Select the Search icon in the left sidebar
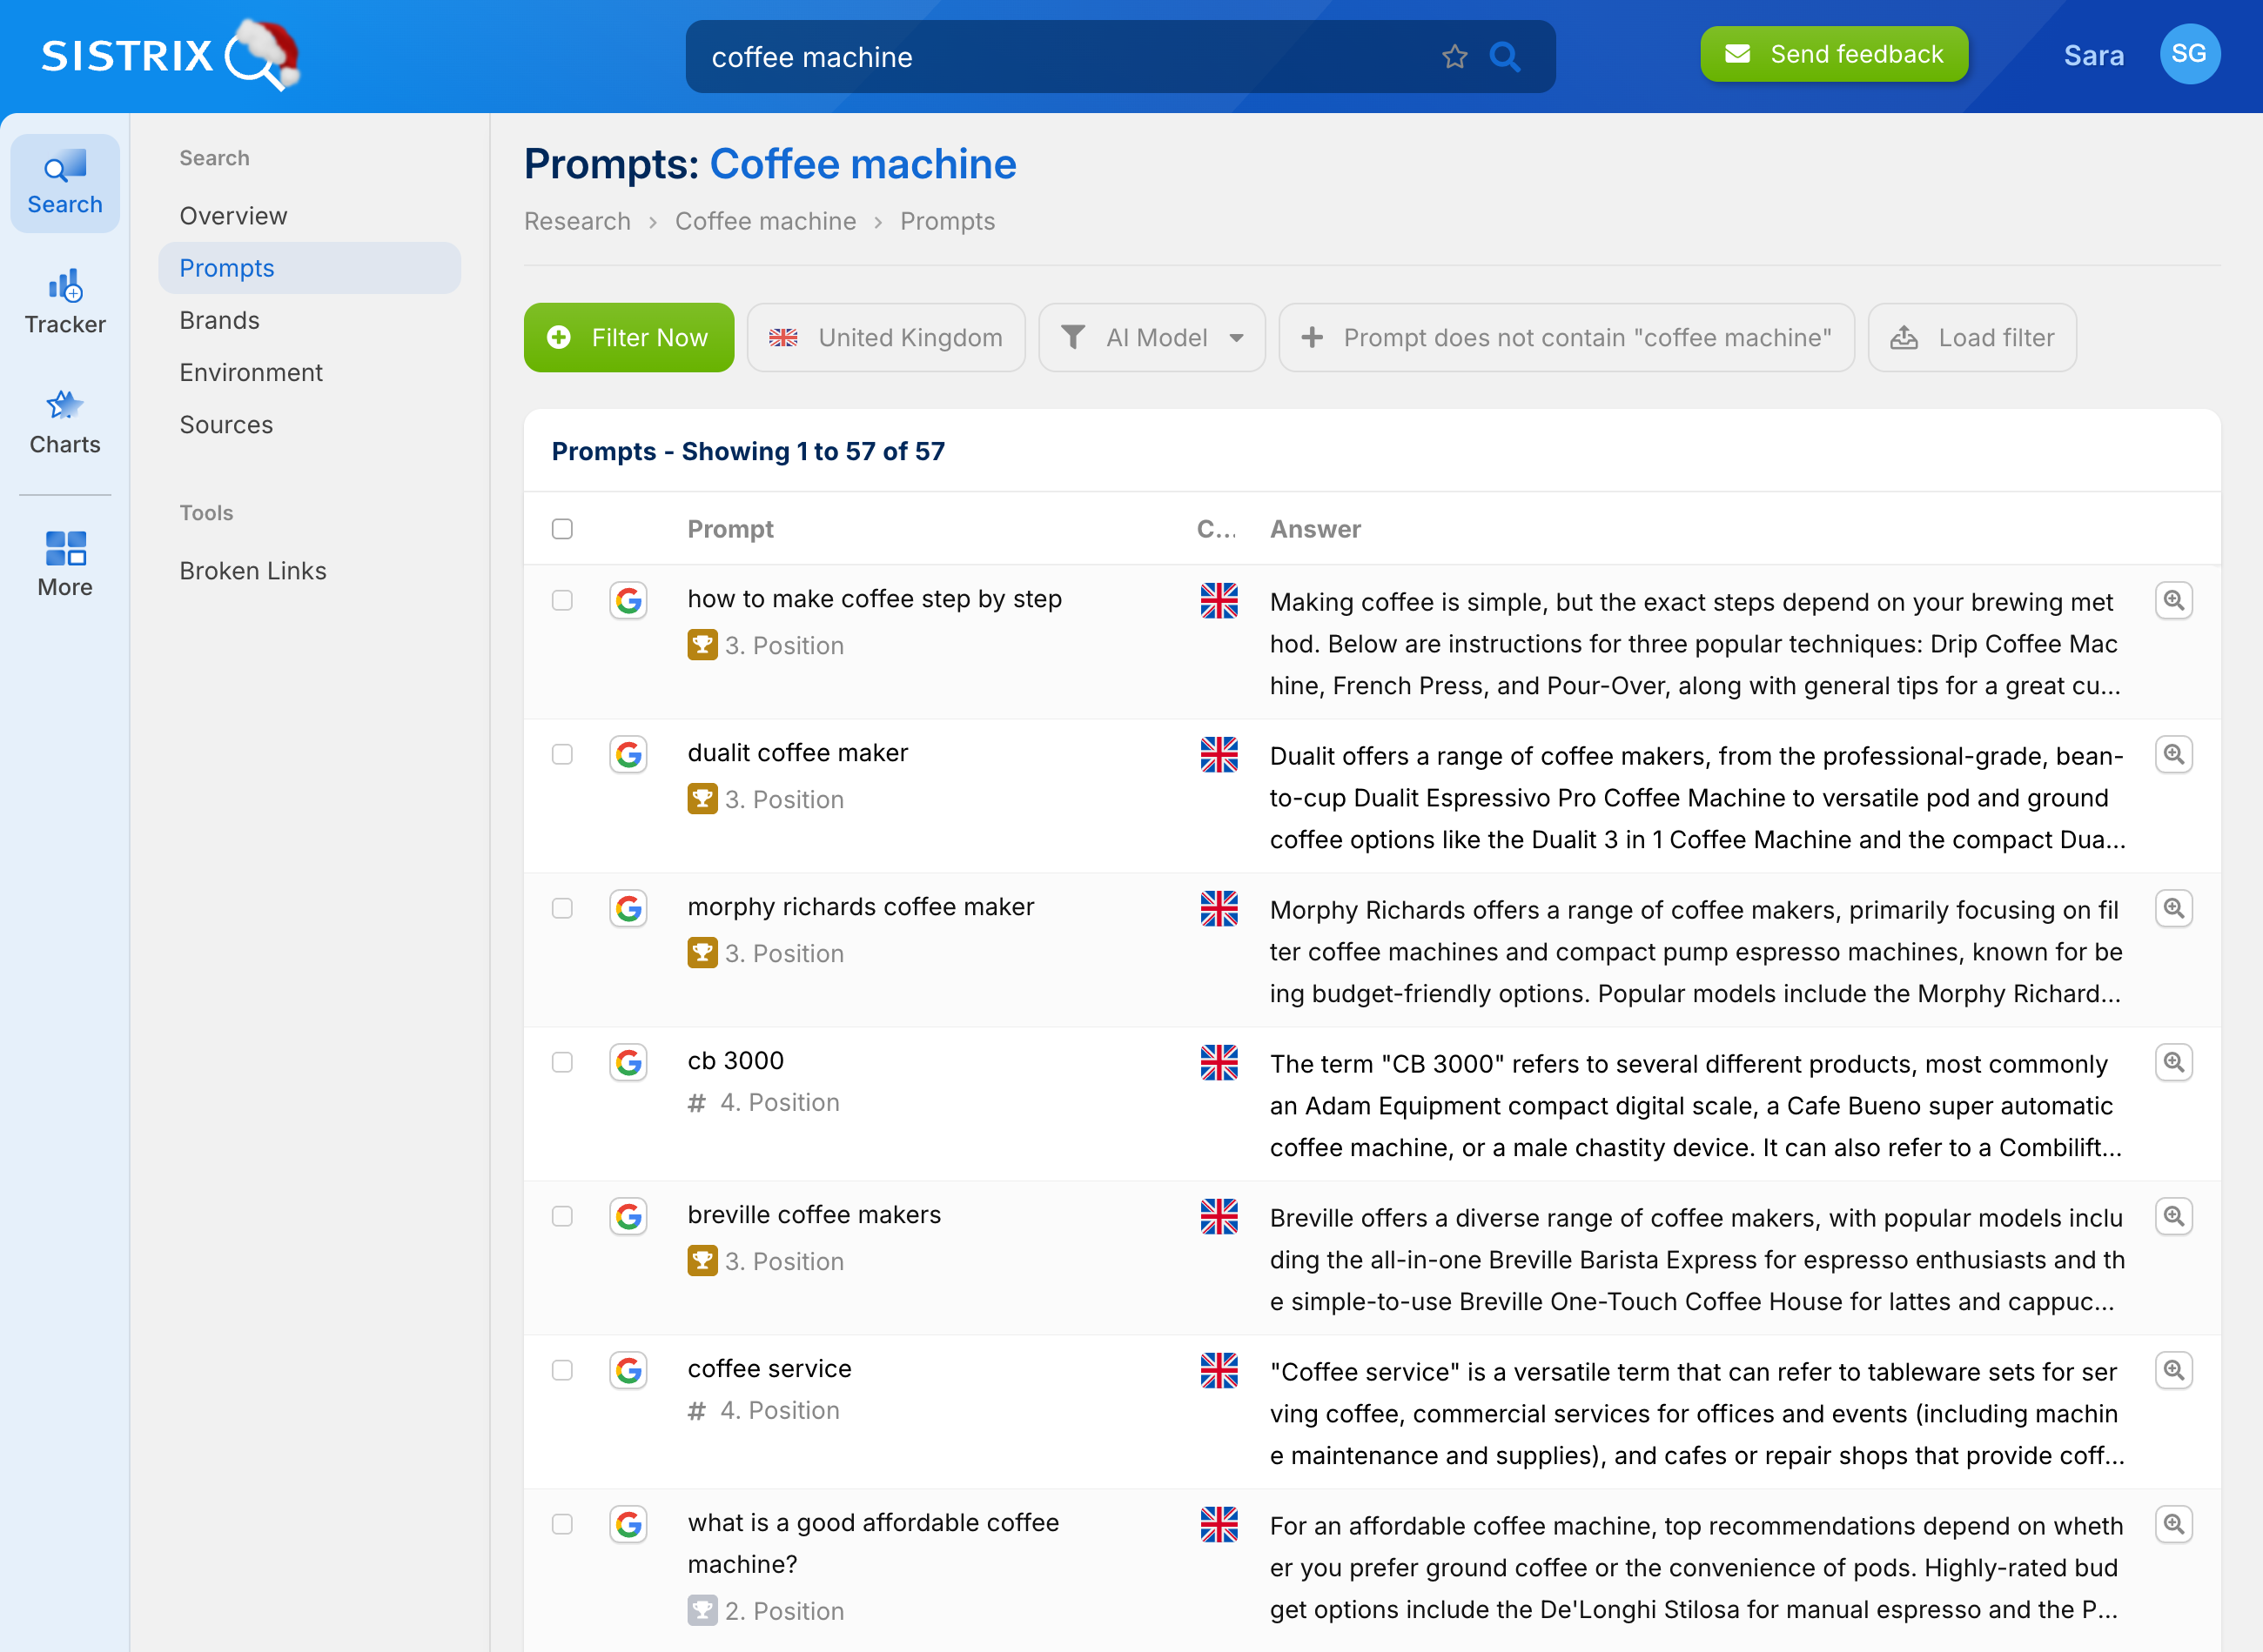This screenshot has width=2263, height=1652. pyautogui.click(x=64, y=182)
